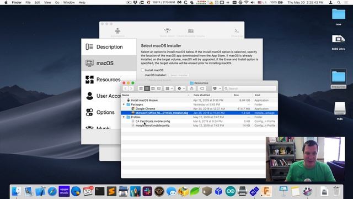Select the Packages folder row
Image resolution: width=353 pixels, height=199 pixels.
point(199,104)
